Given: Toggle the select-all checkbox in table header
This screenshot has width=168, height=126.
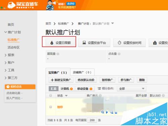Looking at the screenshot, I should click(51, 95).
